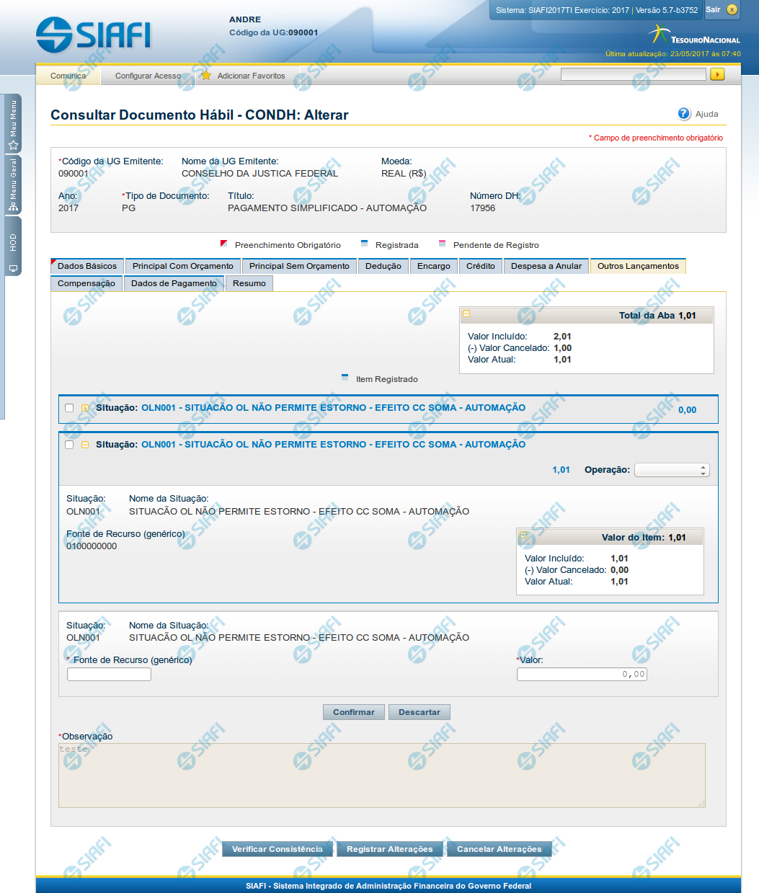759x893 pixels.
Task: Switch to the Dedução tab
Action: tap(383, 266)
